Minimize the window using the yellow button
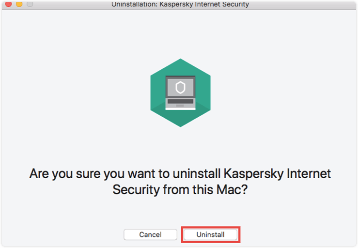358x248 pixels. (19, 4)
